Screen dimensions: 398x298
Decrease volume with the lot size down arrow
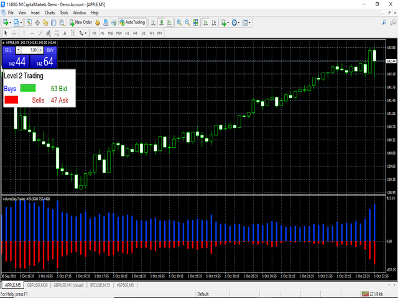click(x=19, y=50)
